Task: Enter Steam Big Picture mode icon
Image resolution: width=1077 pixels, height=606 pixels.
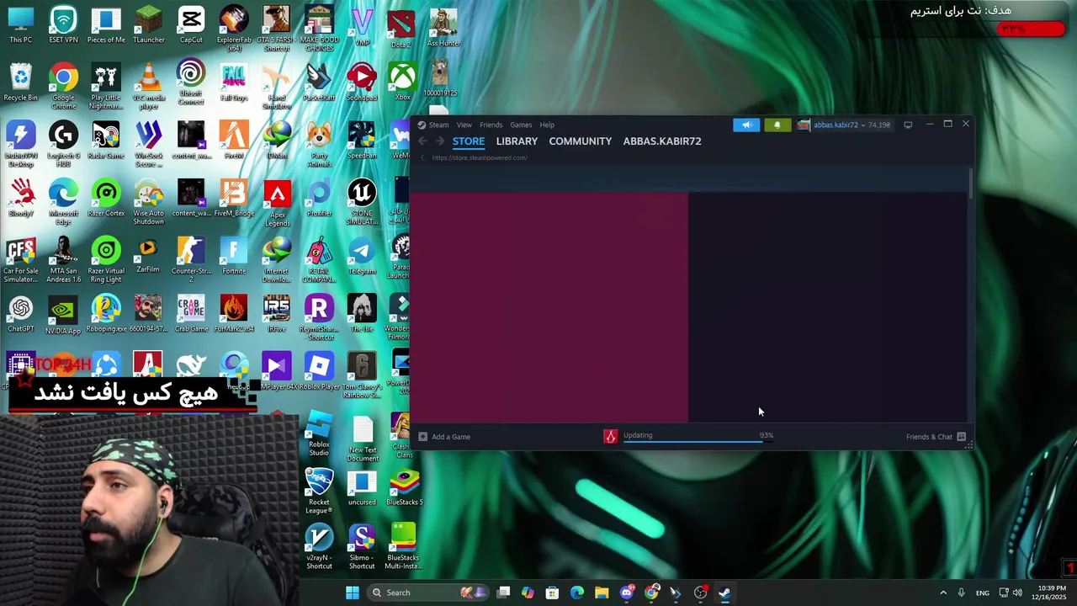Action: coord(908,125)
